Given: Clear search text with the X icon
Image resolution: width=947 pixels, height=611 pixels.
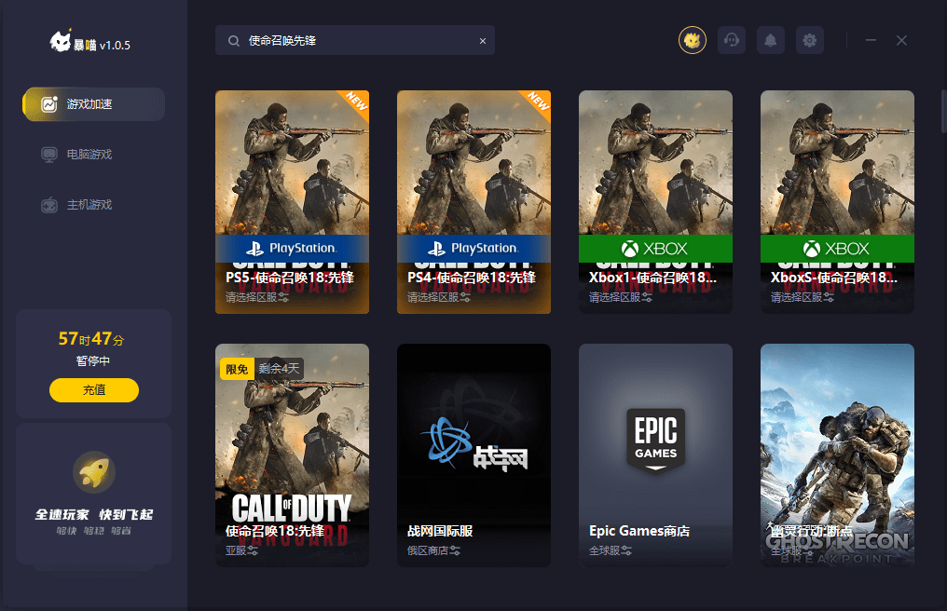Looking at the screenshot, I should (483, 41).
